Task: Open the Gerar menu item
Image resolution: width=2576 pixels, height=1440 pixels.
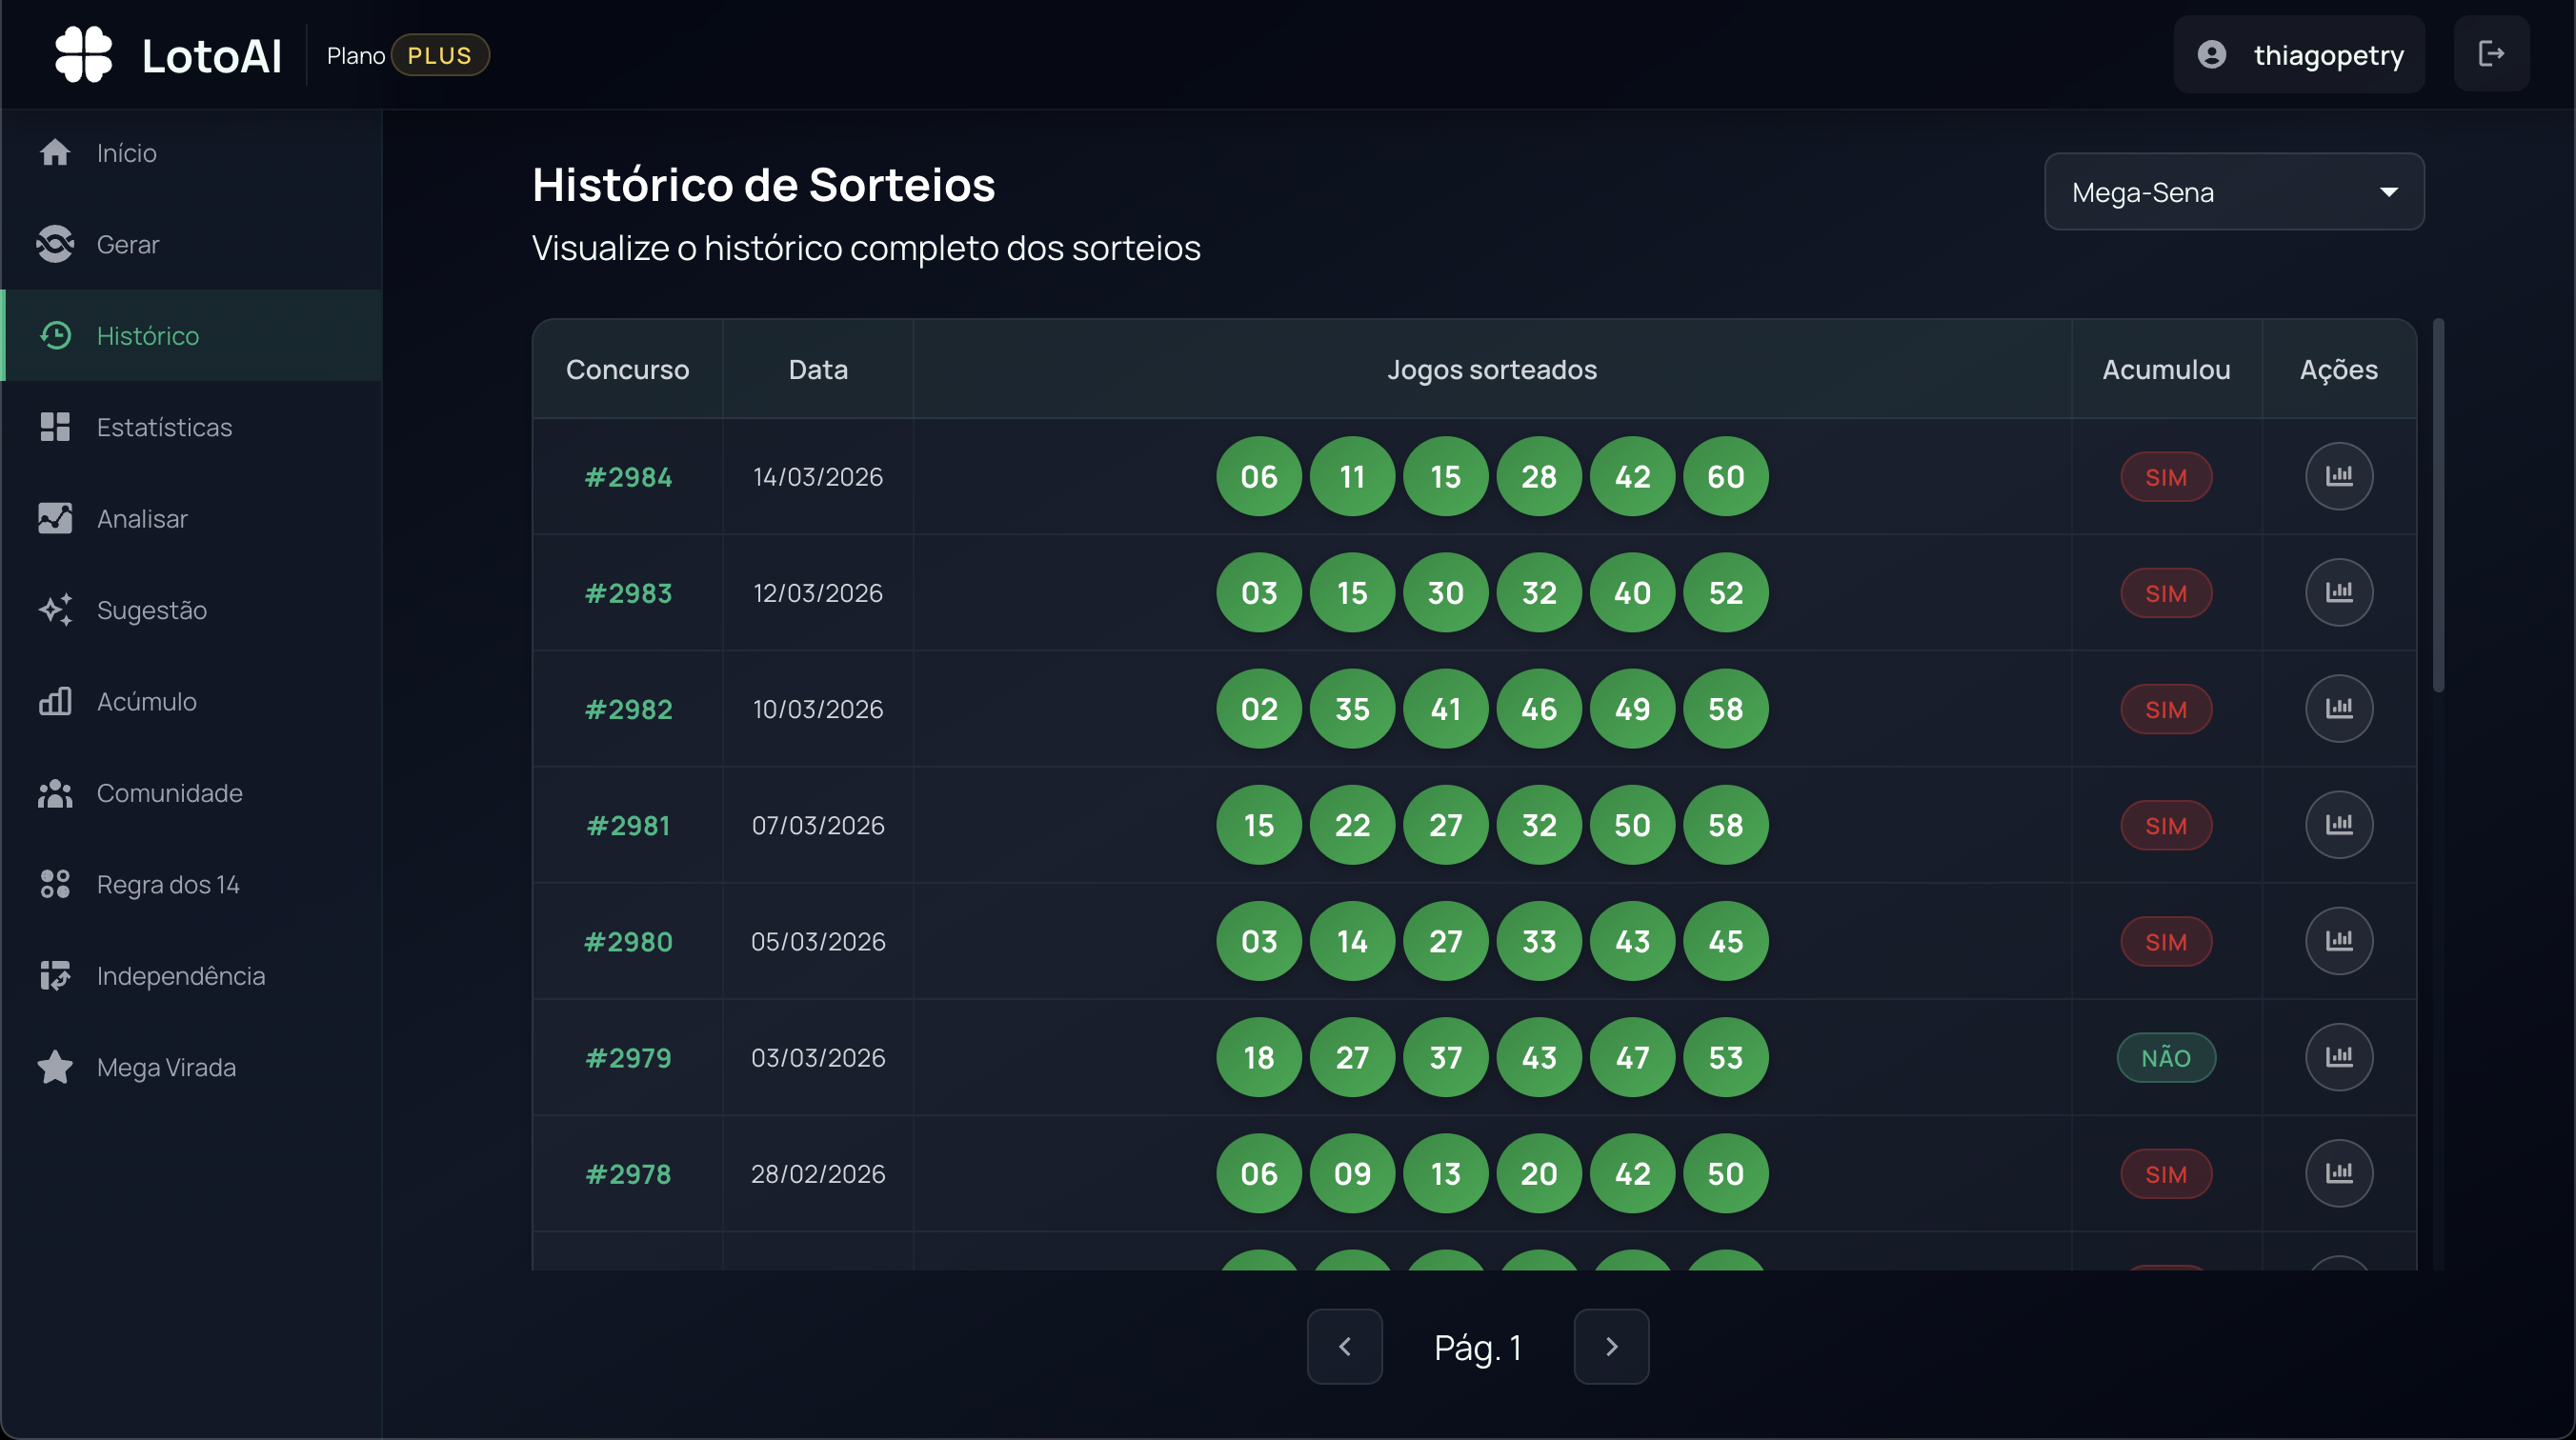Action: [x=192, y=244]
